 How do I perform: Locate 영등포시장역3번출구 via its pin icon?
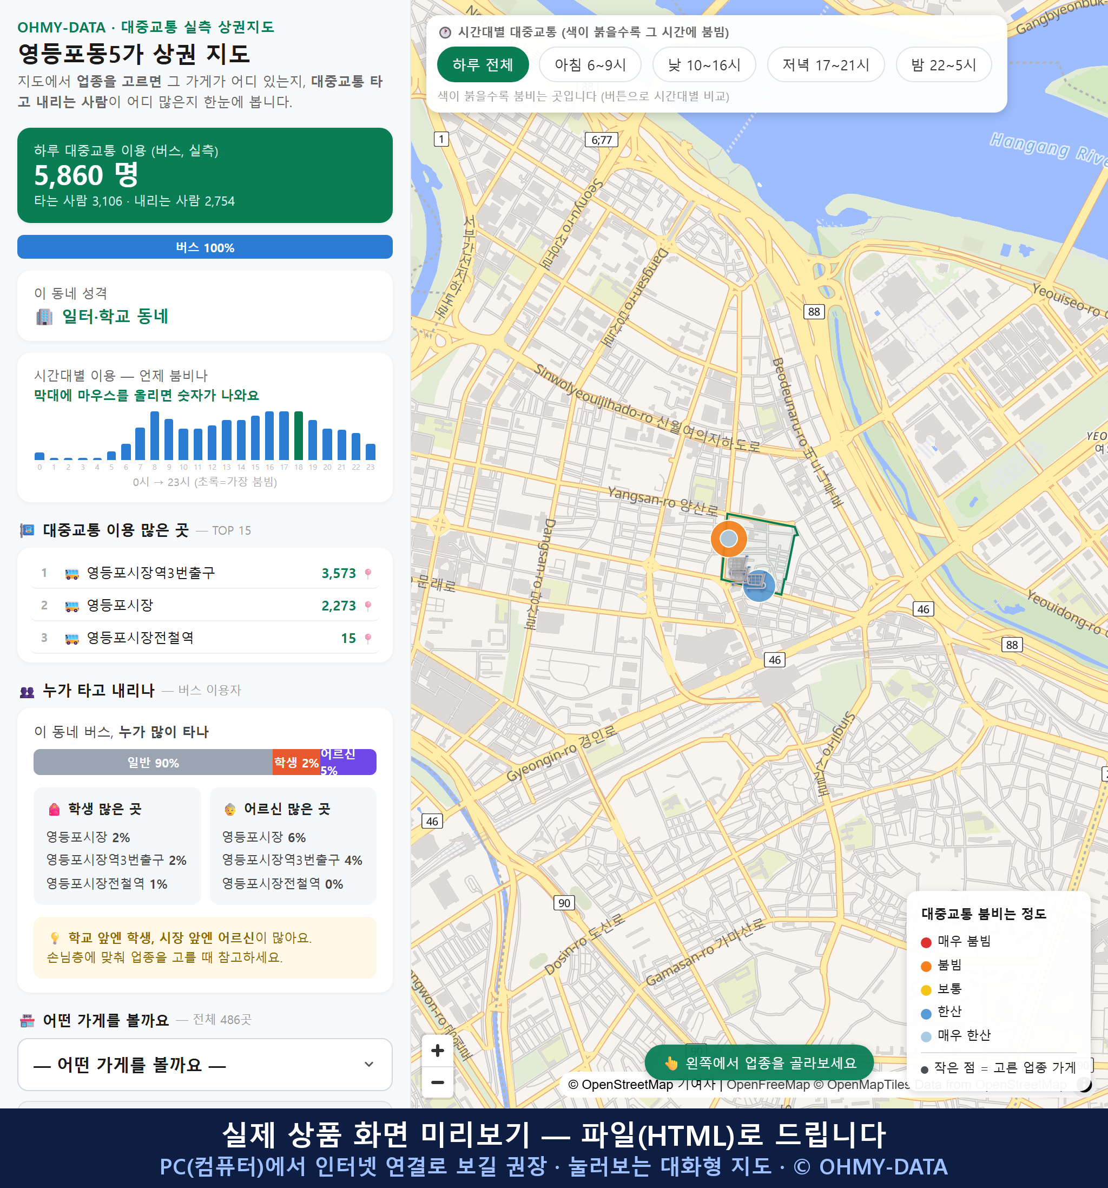(368, 573)
